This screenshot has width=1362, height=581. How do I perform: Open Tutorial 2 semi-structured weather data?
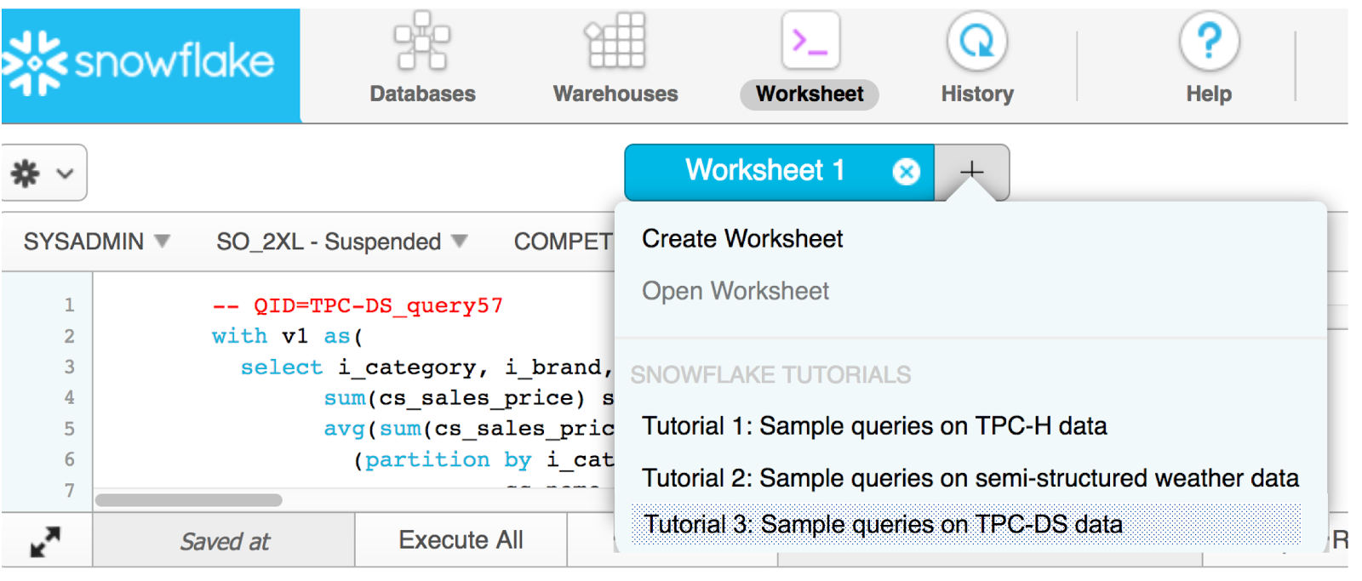(x=970, y=478)
